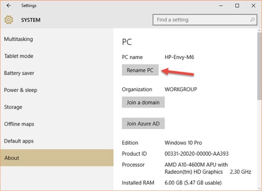Click the back arrow in title bar

click(9, 6)
